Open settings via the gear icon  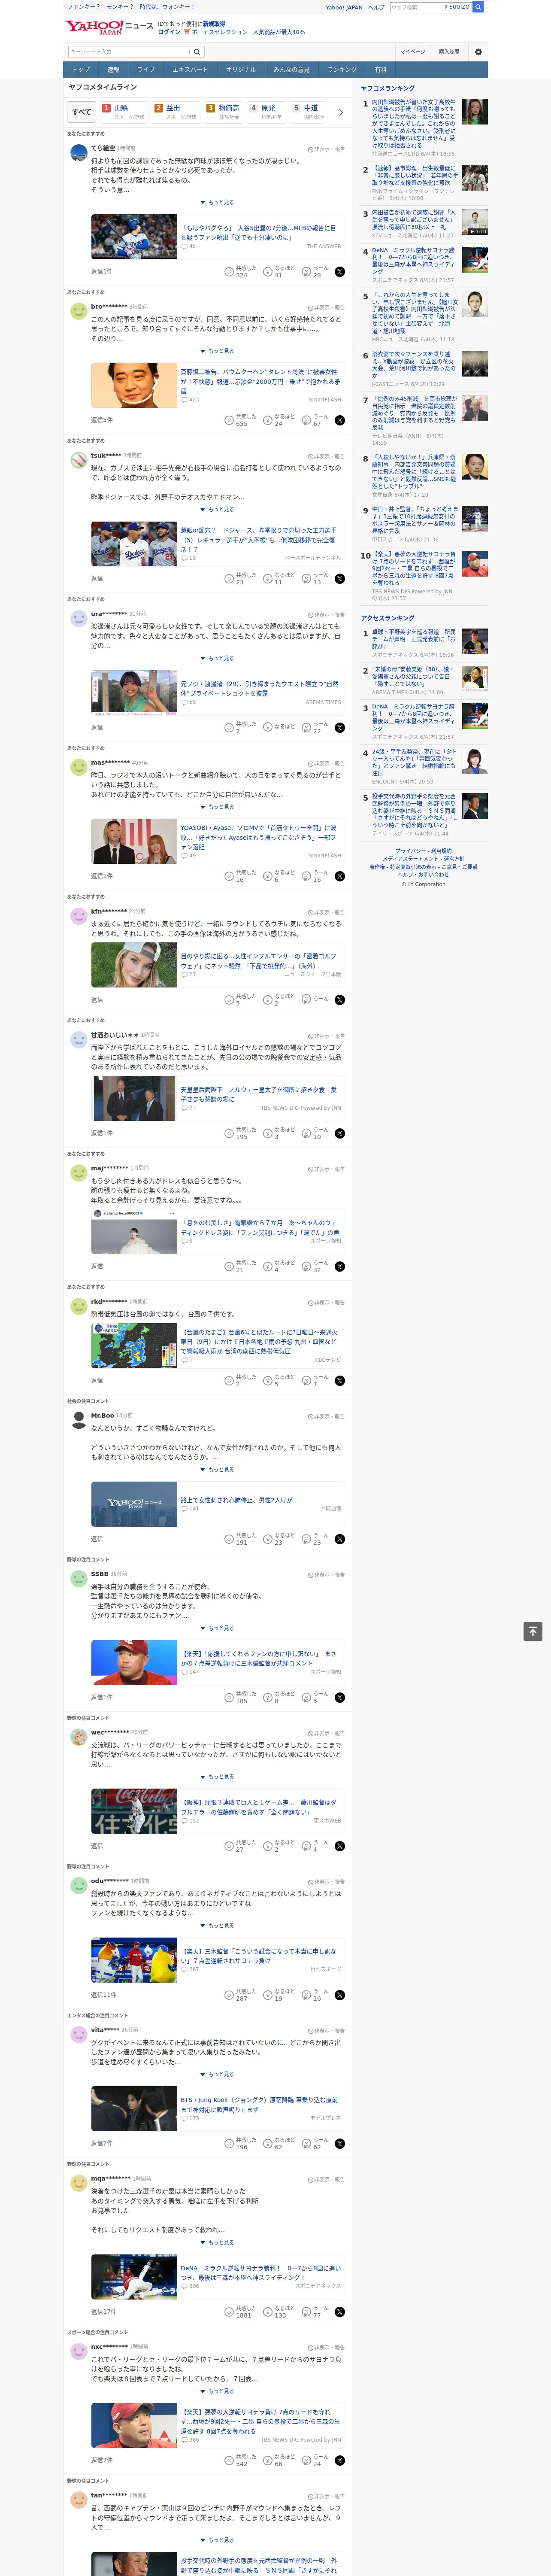click(x=478, y=52)
